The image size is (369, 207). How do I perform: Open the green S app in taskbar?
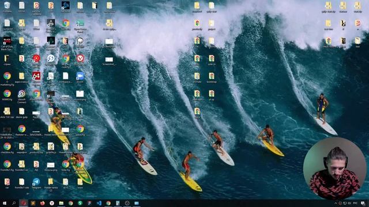point(80,203)
